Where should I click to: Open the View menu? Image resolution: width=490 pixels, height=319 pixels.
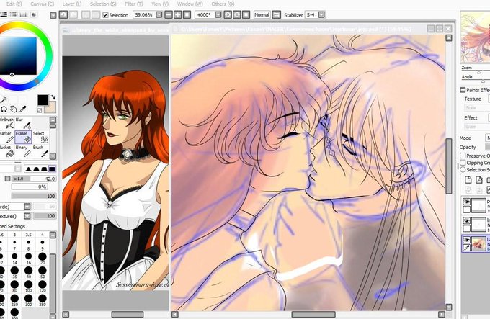[x=160, y=4]
